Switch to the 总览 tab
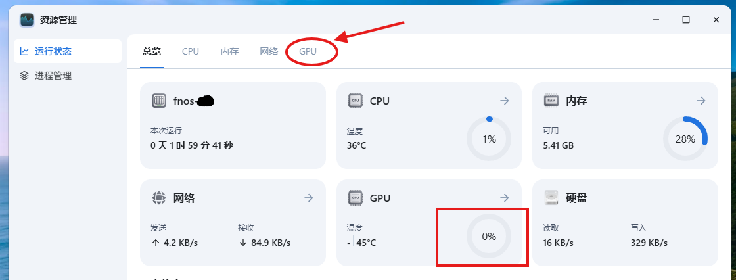Screen dimensions: 736x280 point(152,51)
